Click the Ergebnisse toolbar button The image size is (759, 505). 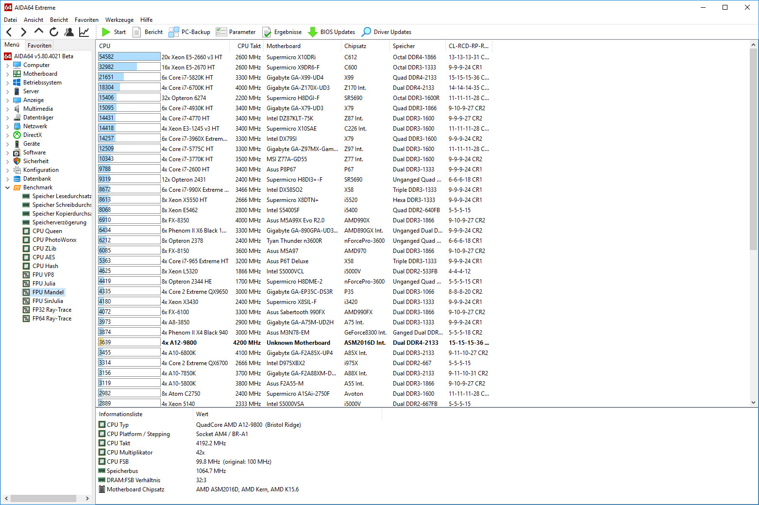[x=282, y=32]
